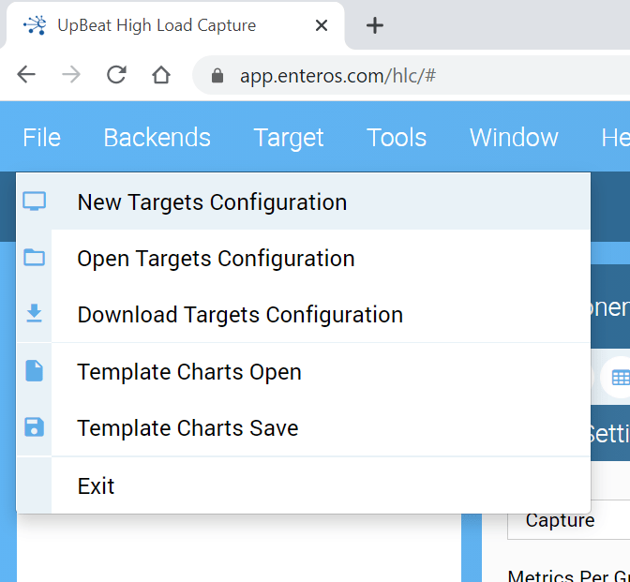Click the download arrow icon in File menu
The height and width of the screenshot is (582, 630).
(x=34, y=314)
